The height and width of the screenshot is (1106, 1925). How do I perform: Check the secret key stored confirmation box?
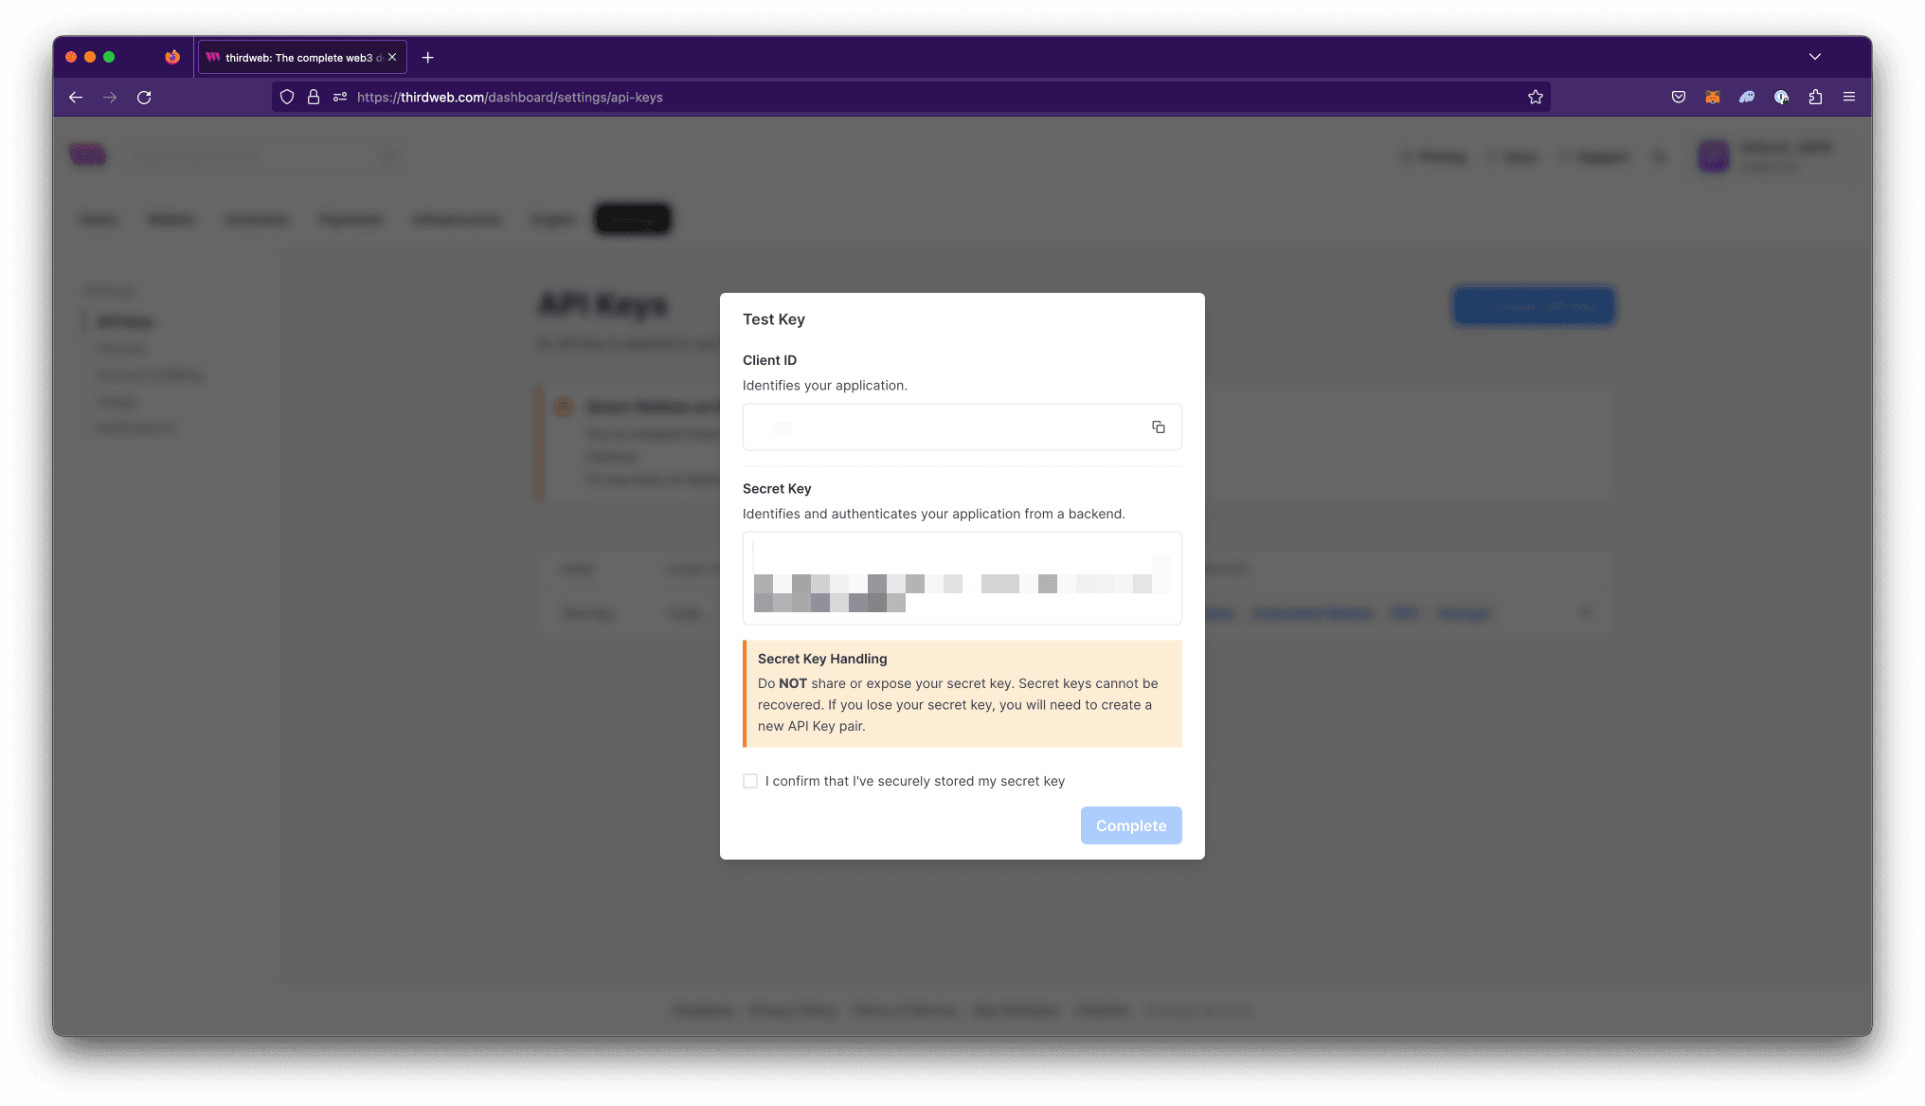click(x=750, y=781)
